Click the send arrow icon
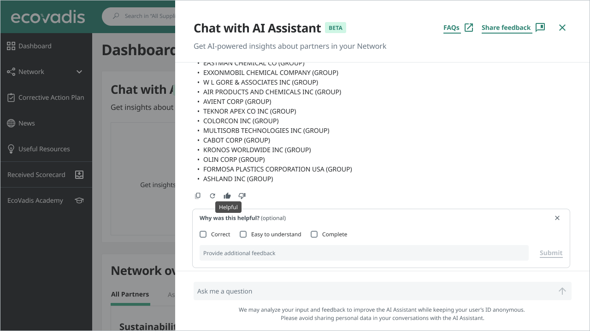 [x=562, y=291]
